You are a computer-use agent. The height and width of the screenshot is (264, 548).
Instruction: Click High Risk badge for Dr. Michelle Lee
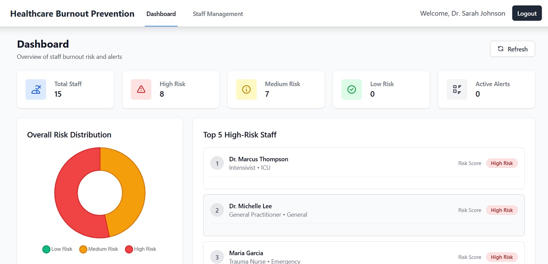502,210
